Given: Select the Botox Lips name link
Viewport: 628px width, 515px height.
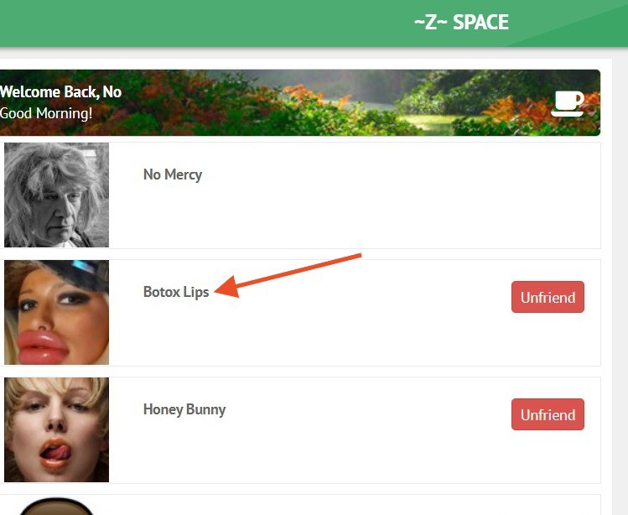Looking at the screenshot, I should (176, 292).
